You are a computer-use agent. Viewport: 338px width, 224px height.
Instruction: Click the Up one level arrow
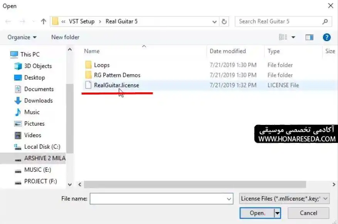click(x=44, y=21)
